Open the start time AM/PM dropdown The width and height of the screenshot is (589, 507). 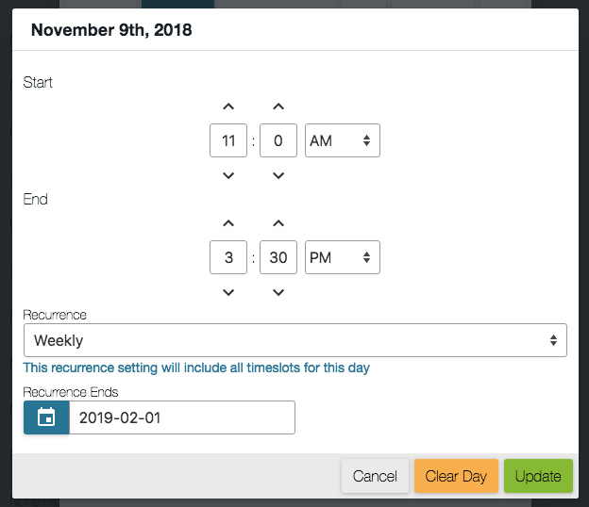tap(343, 141)
